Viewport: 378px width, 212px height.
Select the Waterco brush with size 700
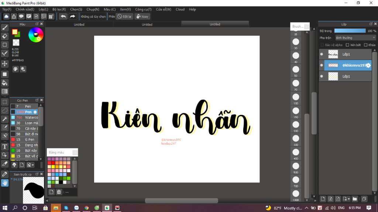24,117
